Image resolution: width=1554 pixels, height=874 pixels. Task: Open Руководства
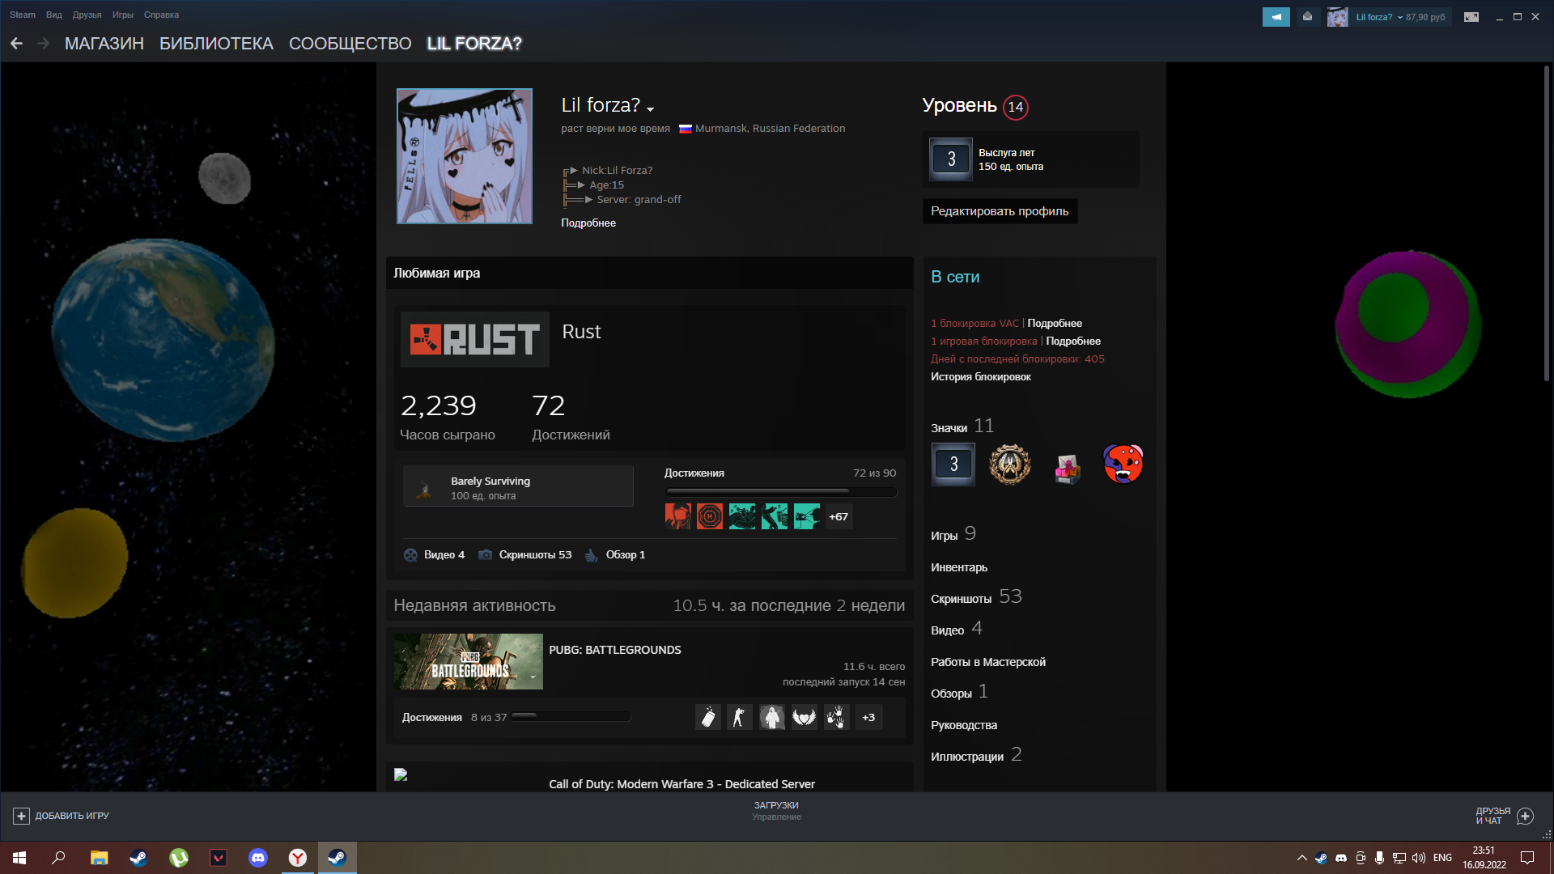pos(964,726)
